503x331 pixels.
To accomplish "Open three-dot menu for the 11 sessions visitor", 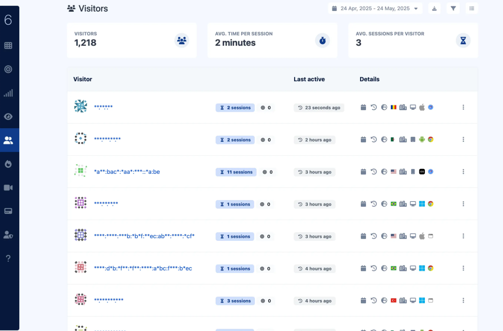I will [463, 172].
